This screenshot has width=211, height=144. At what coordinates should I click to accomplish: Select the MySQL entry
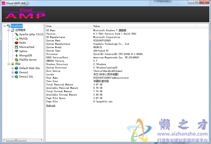coord(24,38)
